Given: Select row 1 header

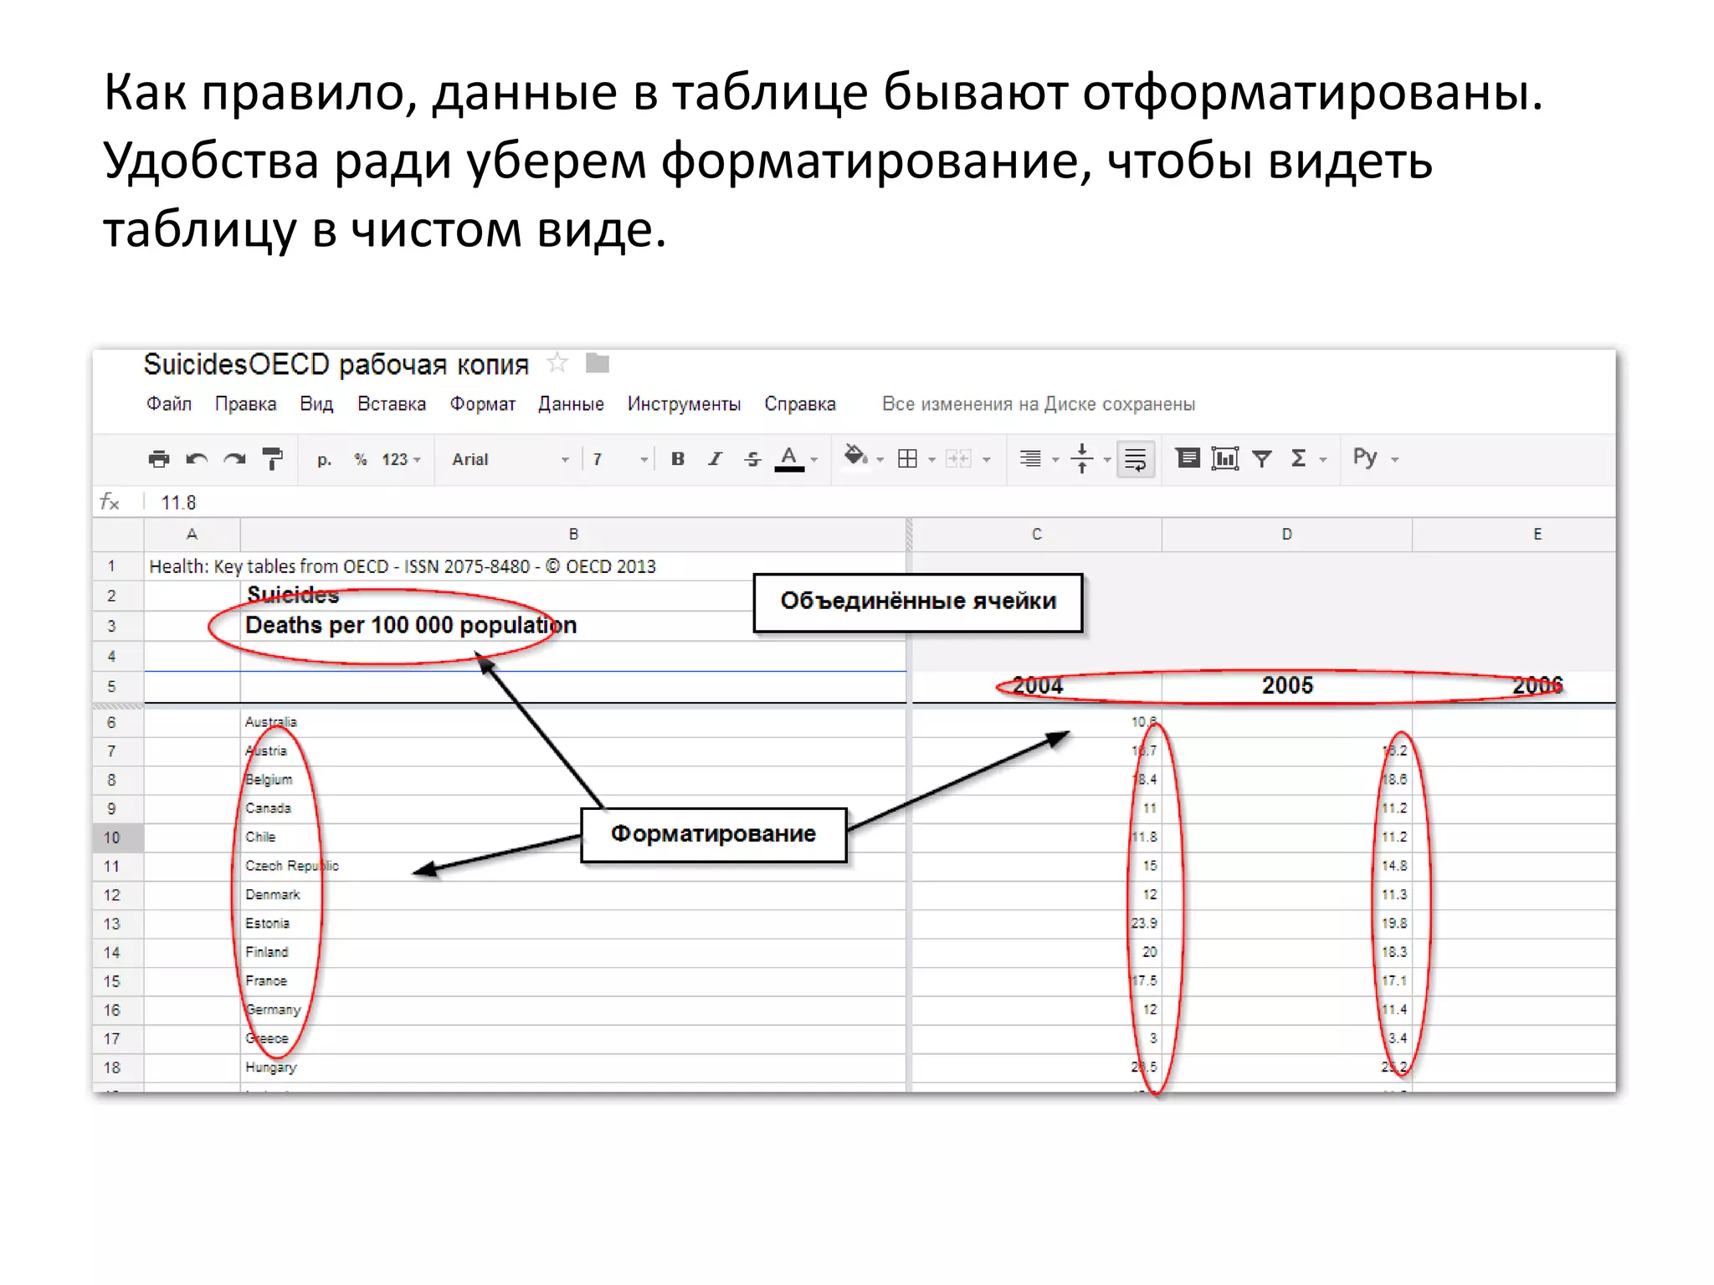Looking at the screenshot, I should (x=118, y=566).
